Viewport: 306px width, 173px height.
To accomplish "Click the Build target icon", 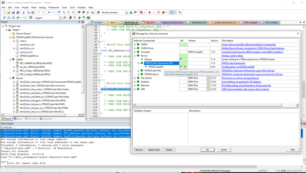I will tap(9, 18).
